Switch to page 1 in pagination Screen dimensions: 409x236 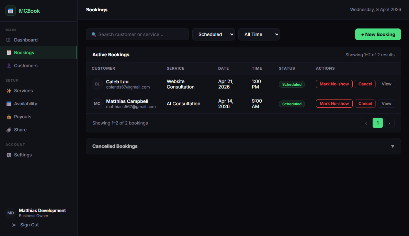377,122
